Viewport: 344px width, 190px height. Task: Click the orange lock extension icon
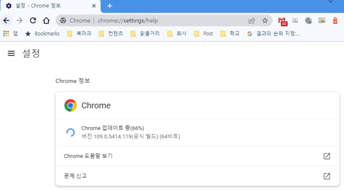[x=335, y=21]
